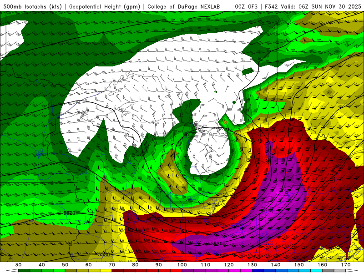The width and height of the screenshot is (364, 273).
Task: Click the 110 knot legend label
Action: coord(206,265)
